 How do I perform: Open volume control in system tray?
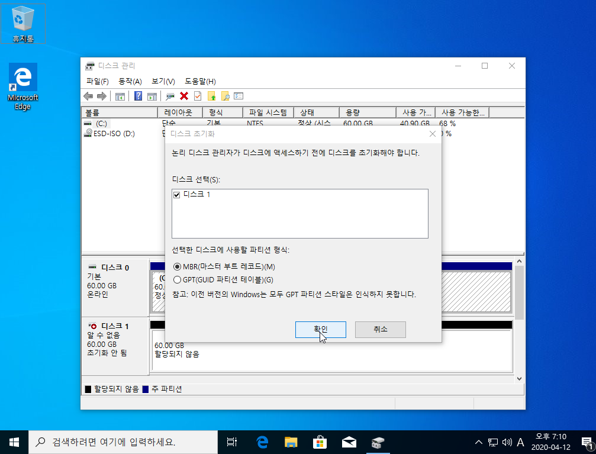507,442
